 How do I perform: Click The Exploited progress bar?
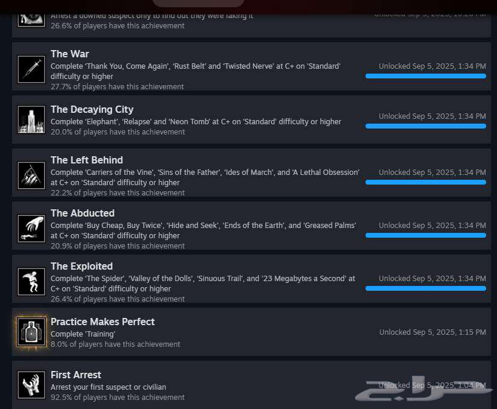[x=426, y=288]
